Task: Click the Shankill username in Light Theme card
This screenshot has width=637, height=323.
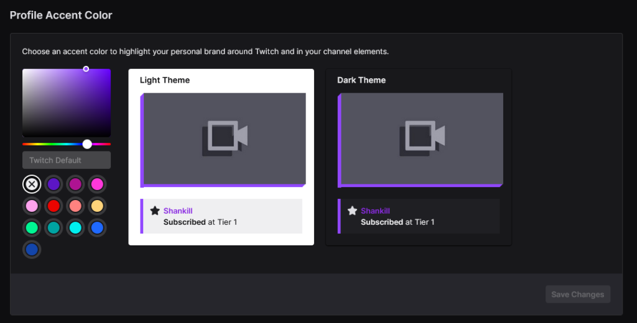Action: point(178,211)
